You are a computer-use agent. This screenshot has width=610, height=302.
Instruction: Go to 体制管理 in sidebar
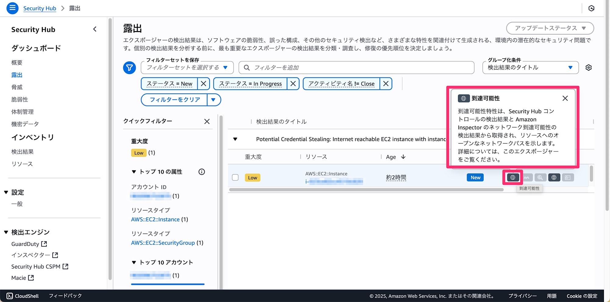click(22, 112)
